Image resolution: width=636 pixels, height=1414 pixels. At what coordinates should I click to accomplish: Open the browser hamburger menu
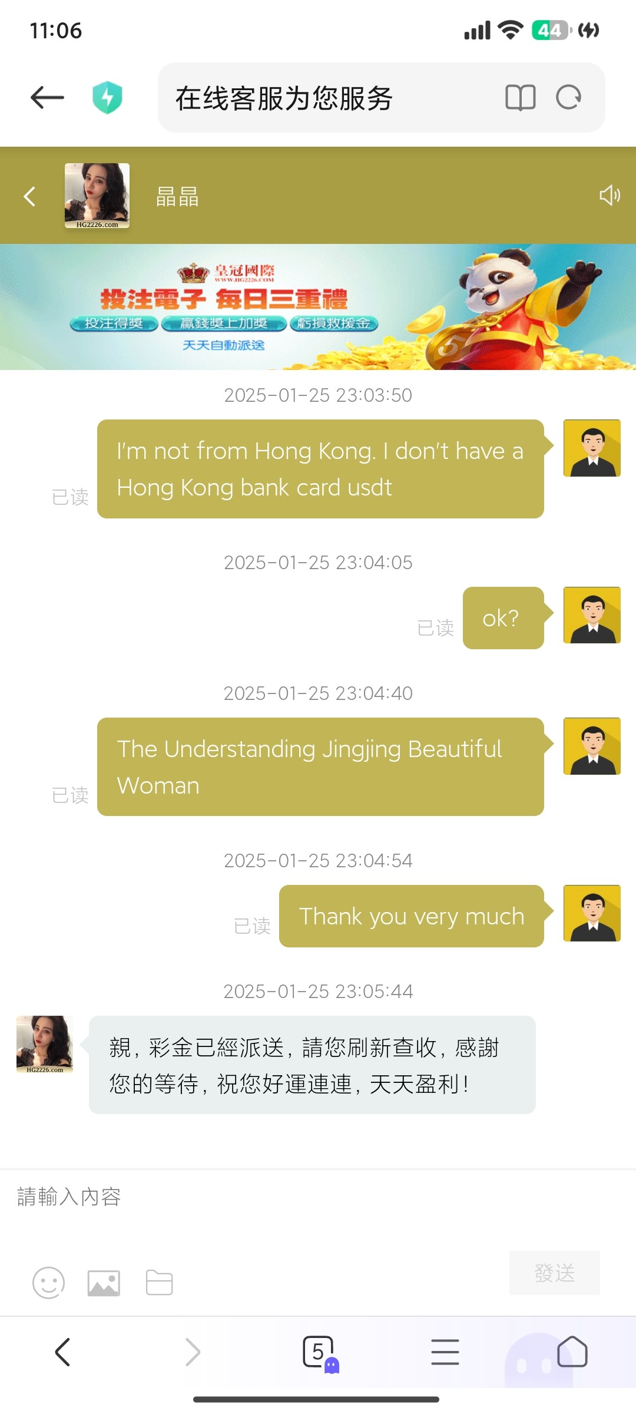(445, 1352)
